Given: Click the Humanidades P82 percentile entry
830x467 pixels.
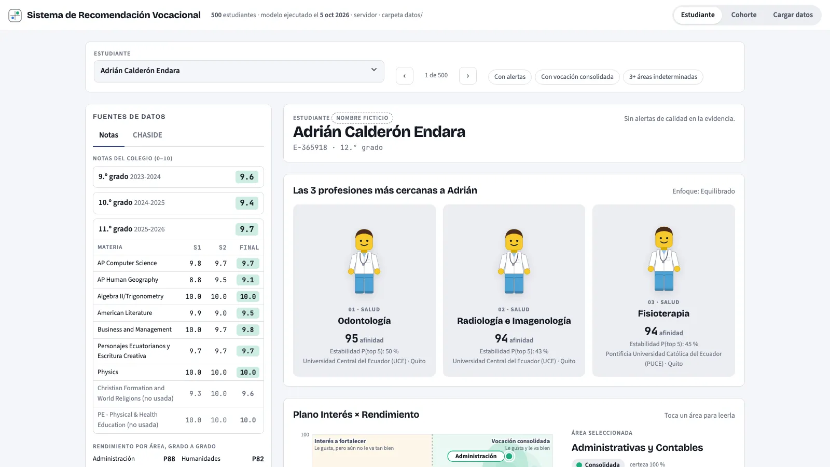Looking at the screenshot, I should pyautogui.click(x=223, y=459).
